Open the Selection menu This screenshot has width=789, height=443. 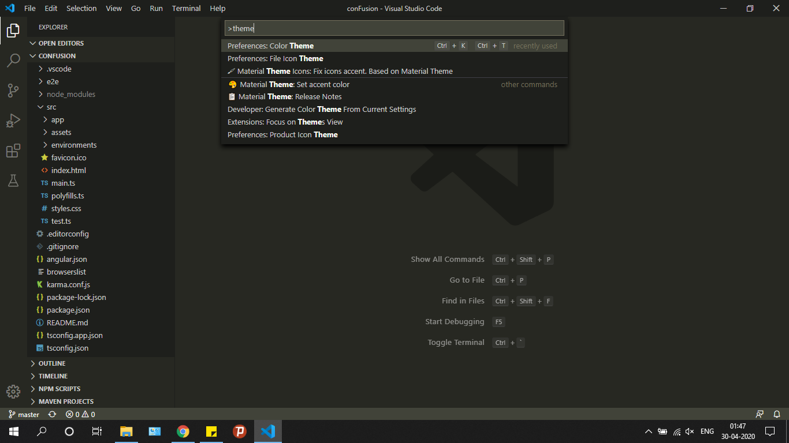[x=81, y=8]
